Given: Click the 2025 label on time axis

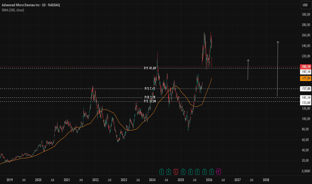Looking at the screenshot, I should coord(181,180).
